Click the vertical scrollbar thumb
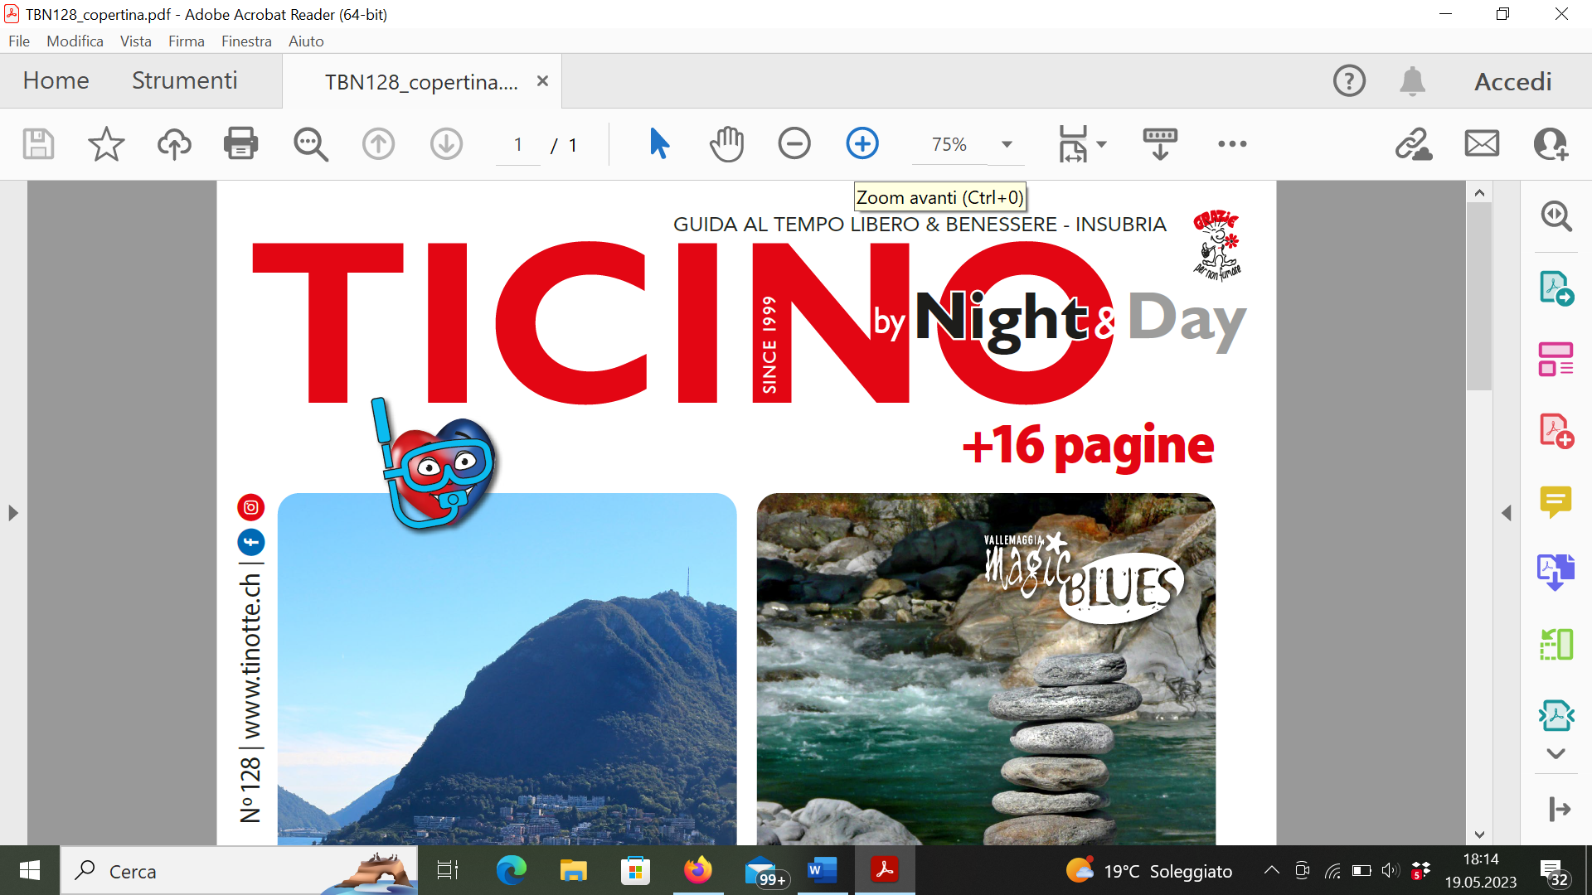 pos(1479,296)
